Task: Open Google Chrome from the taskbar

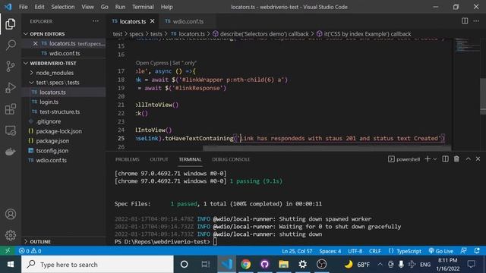Action: tap(246, 265)
